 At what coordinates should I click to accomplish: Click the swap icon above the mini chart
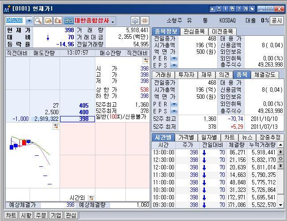[x=56, y=126]
